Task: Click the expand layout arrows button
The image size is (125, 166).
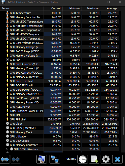Action: pos(5,159)
